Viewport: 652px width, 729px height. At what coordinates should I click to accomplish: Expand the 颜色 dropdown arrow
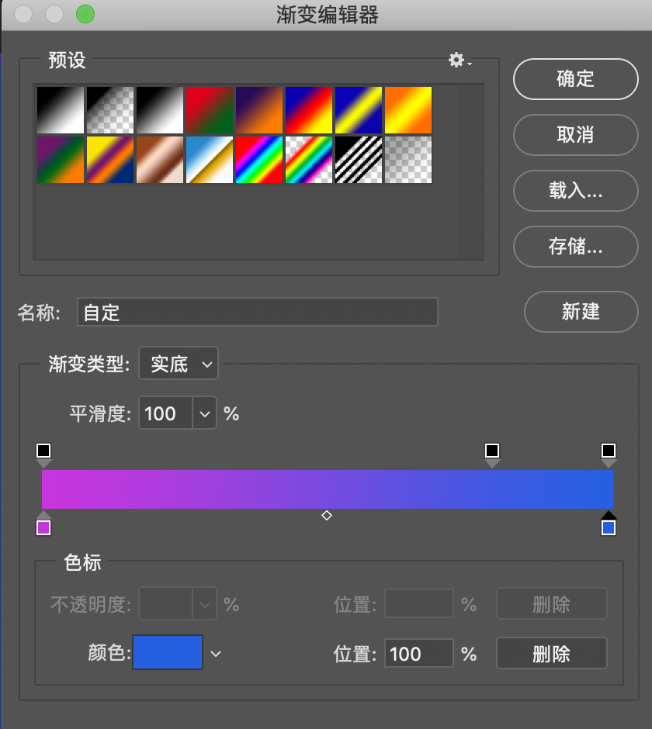tap(216, 654)
